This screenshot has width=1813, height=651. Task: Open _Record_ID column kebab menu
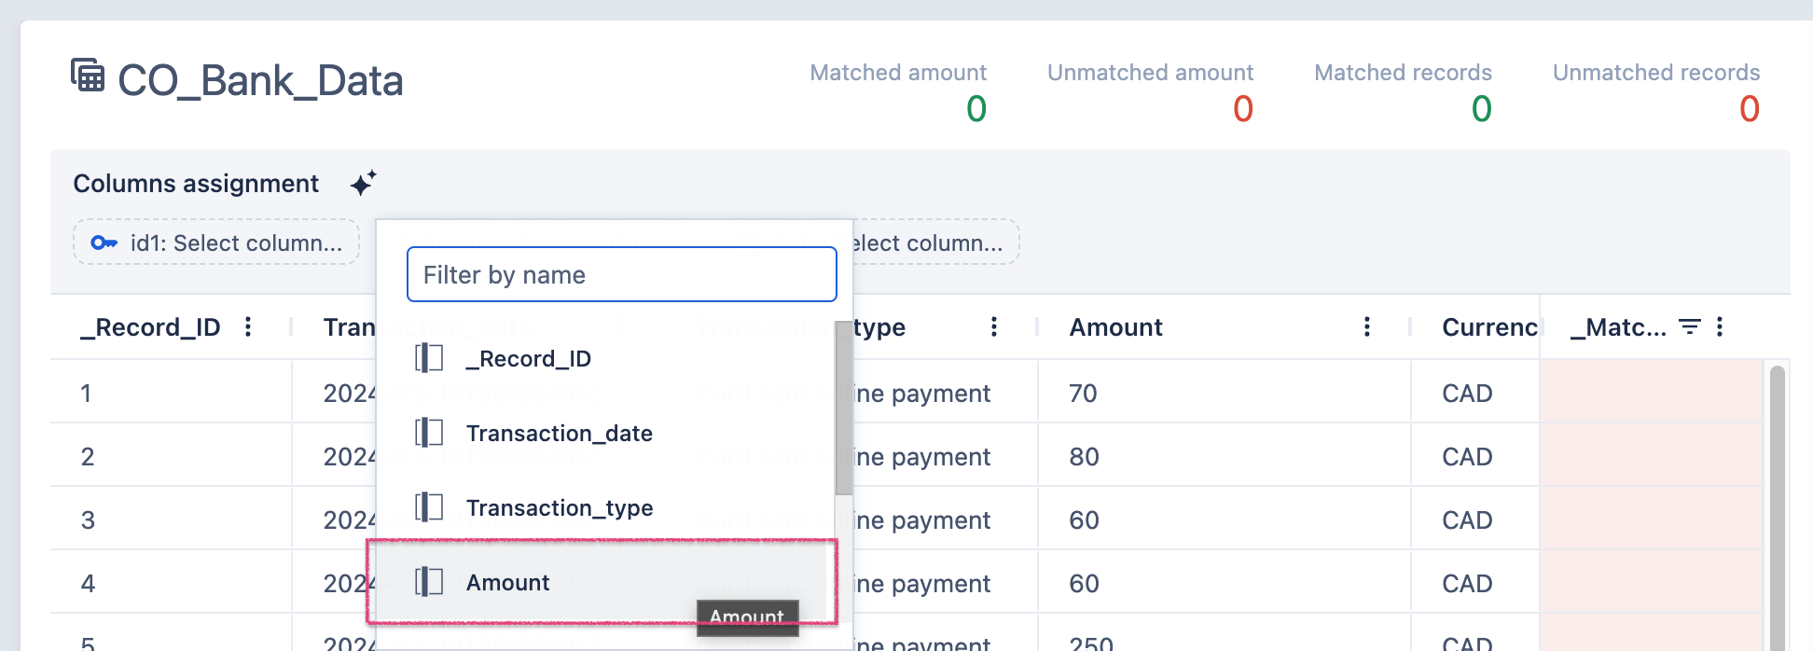pyautogui.click(x=248, y=326)
